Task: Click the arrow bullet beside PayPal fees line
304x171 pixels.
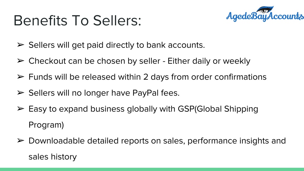Action: [20, 93]
